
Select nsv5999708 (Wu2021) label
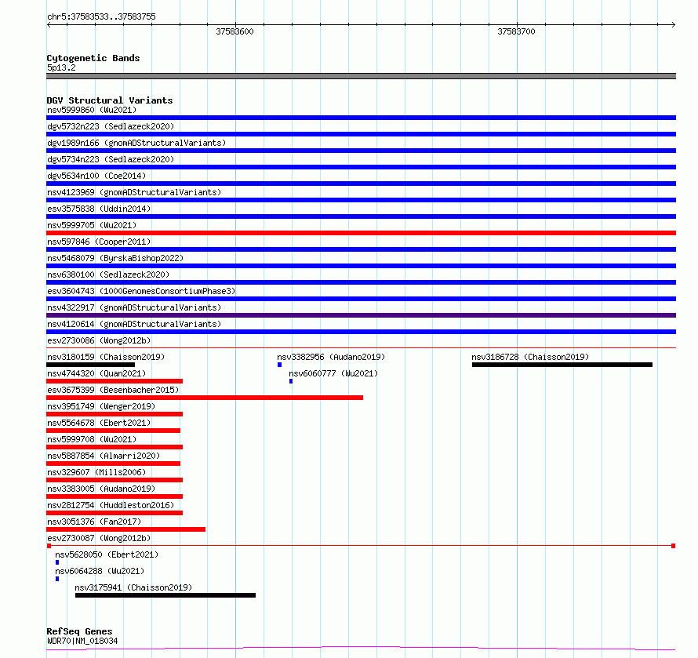click(92, 439)
